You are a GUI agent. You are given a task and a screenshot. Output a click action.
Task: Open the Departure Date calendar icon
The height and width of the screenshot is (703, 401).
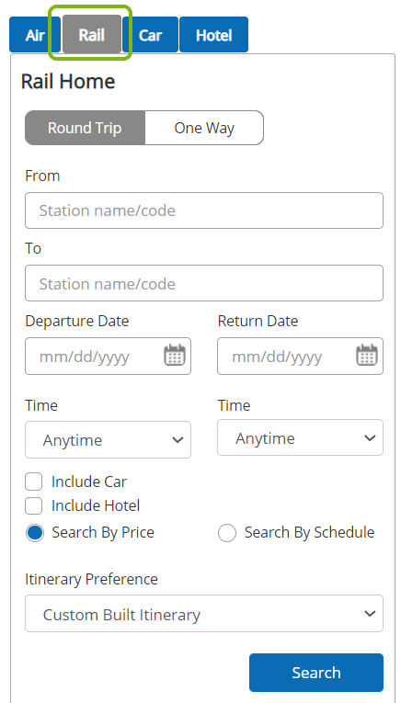click(x=175, y=355)
